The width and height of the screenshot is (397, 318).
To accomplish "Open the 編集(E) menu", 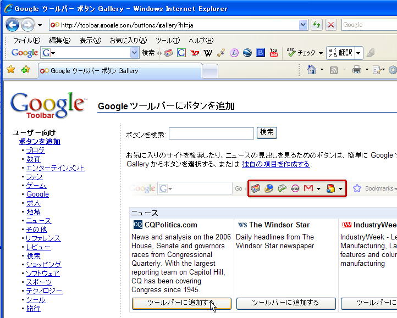I will 60,41.
